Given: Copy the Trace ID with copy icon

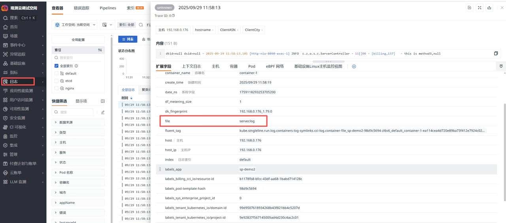Looking at the screenshot, I should [x=173, y=16].
